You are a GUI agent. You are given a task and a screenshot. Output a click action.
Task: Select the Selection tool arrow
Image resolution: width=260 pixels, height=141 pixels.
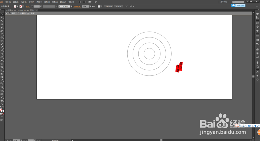2,14
